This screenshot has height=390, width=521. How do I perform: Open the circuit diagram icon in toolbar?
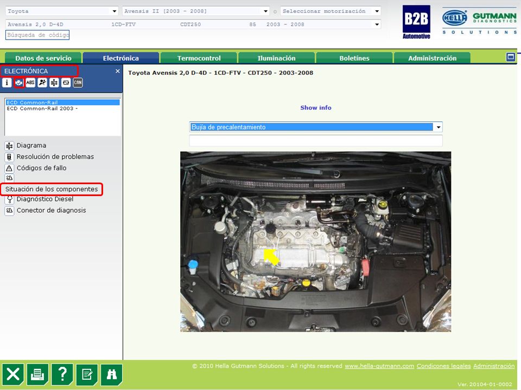pyautogui.click(x=54, y=82)
